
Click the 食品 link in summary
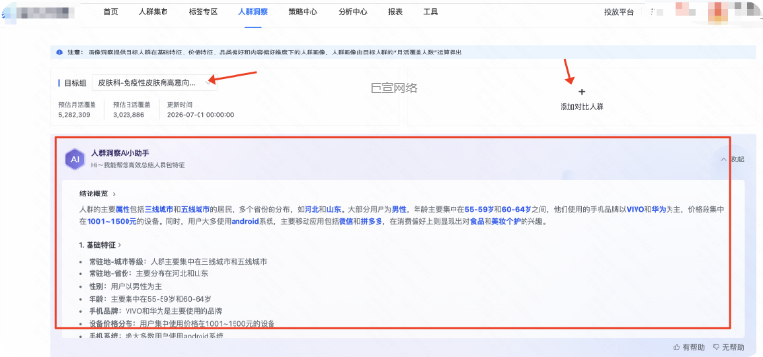[477, 222]
